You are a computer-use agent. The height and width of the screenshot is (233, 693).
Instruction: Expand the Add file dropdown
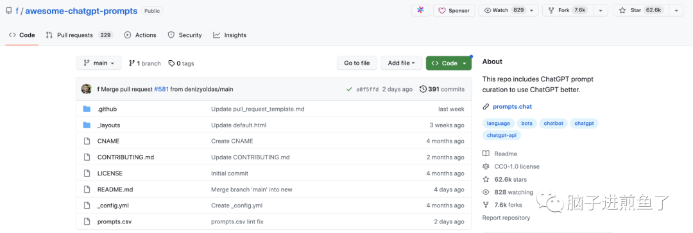[x=401, y=63]
